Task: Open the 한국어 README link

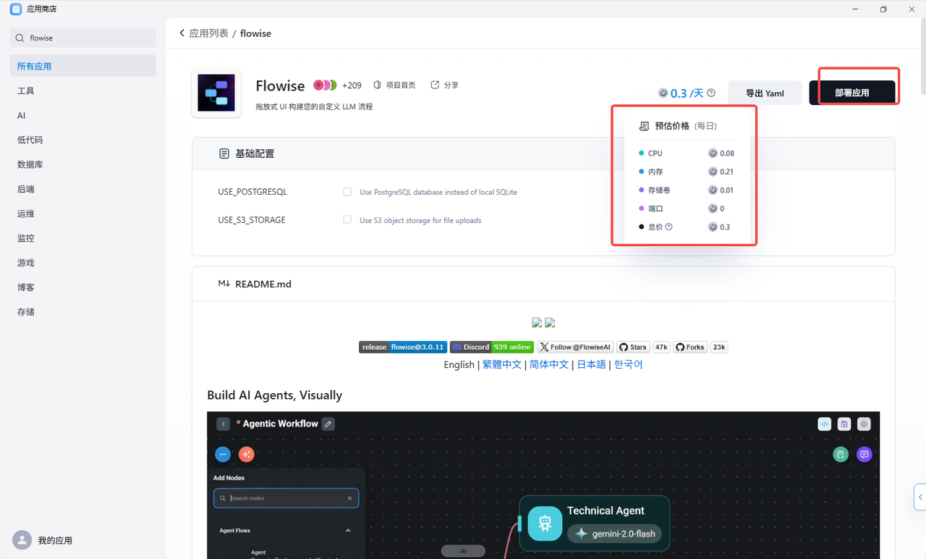Action: (628, 364)
